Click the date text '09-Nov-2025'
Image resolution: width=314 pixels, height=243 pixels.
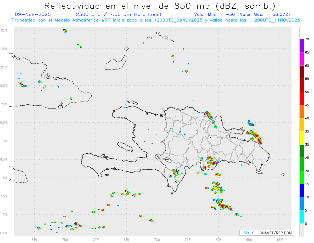(x=33, y=14)
